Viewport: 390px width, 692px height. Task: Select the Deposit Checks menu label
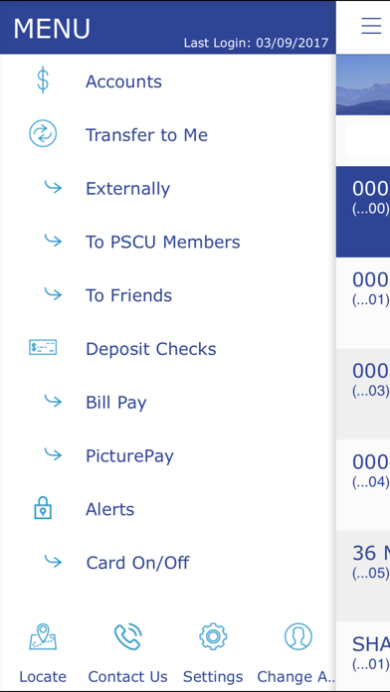(x=151, y=349)
